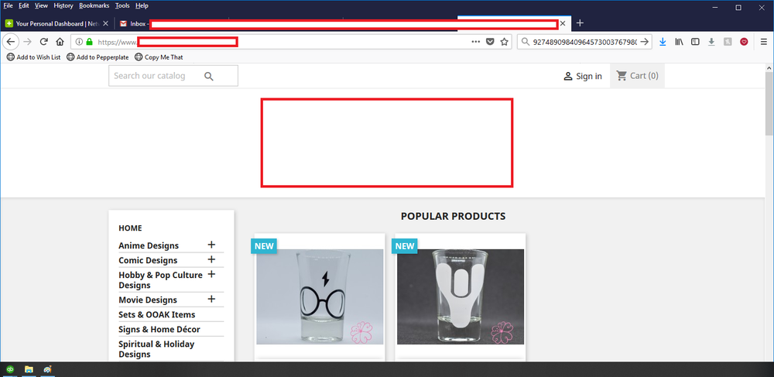Open the Help menu

[x=142, y=6]
